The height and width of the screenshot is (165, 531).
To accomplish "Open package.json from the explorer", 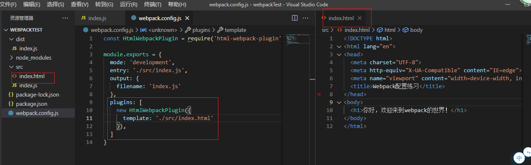I will pos(32,104).
